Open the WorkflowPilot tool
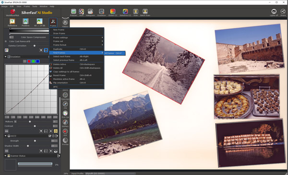 click(12, 12)
